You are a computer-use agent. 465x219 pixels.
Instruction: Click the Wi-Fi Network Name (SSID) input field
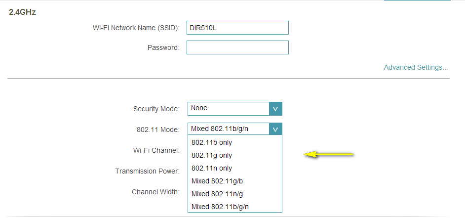(x=237, y=28)
